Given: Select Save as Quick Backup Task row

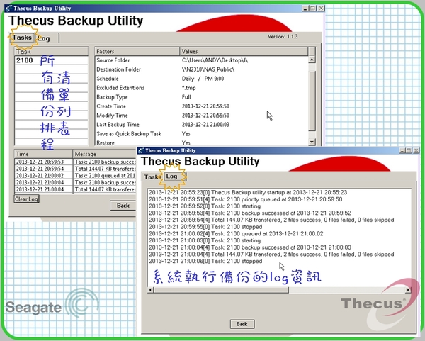Looking at the screenshot, I should point(202,134).
